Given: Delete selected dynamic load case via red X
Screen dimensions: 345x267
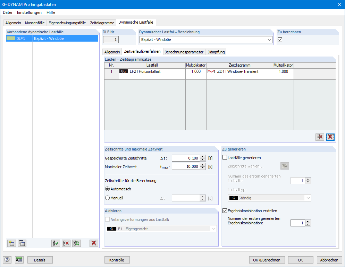Looking at the screenshot, I should 94,243.
